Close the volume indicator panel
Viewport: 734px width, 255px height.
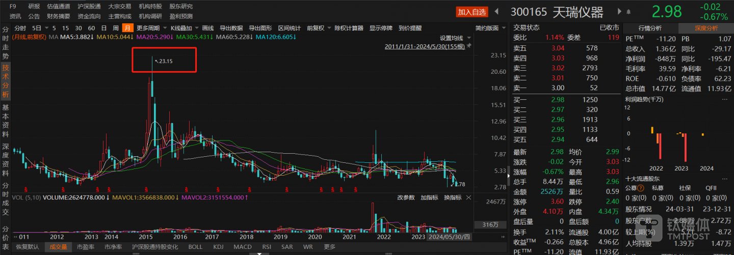tap(468, 197)
